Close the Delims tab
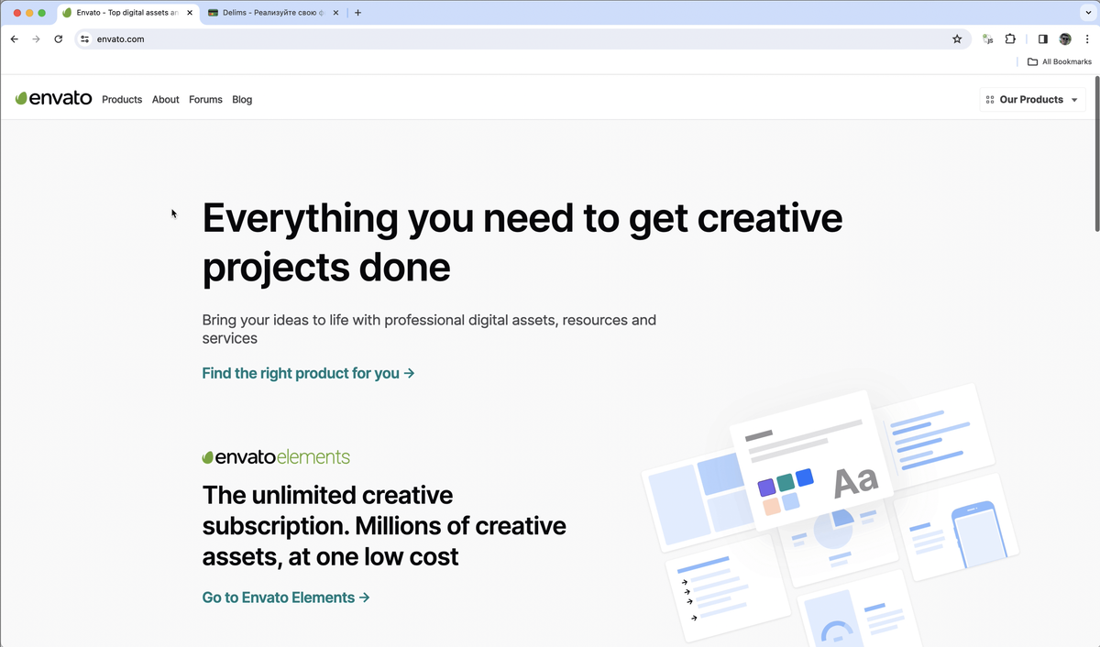The width and height of the screenshot is (1100, 647). [x=335, y=13]
